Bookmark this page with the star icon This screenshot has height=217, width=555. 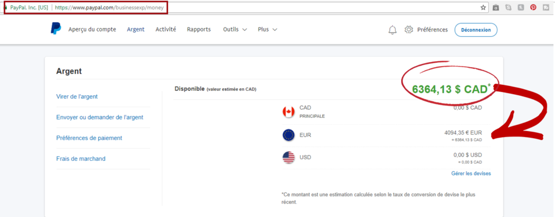pos(483,7)
